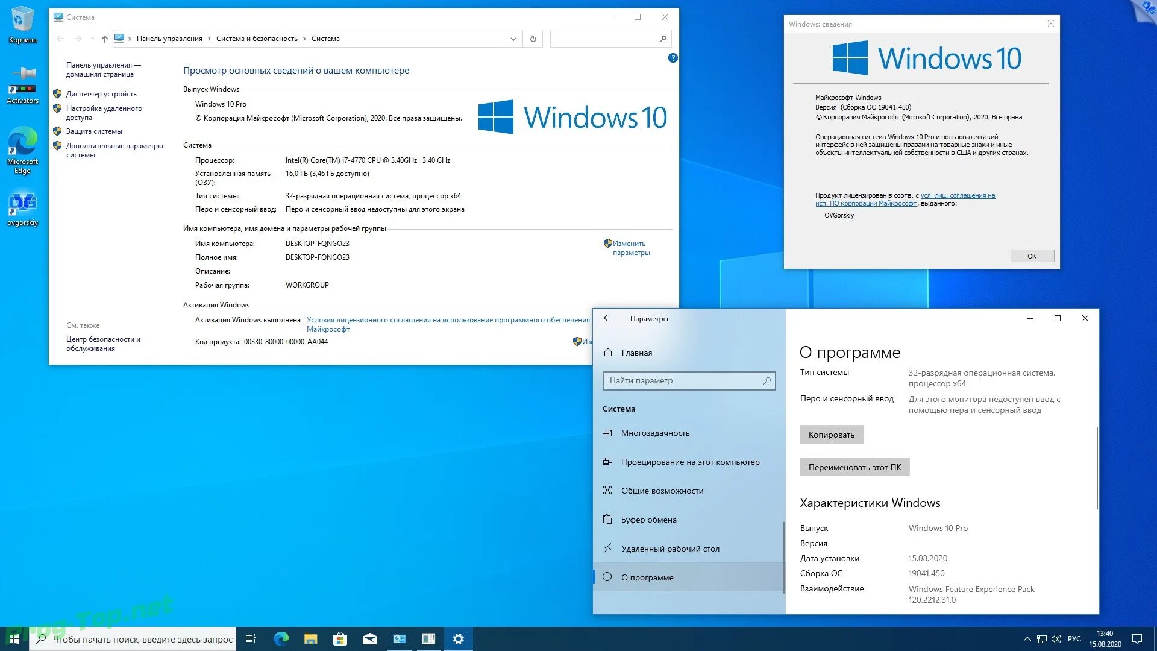
Task: Close the Windows: сведения dialog
Action: click(x=1050, y=24)
